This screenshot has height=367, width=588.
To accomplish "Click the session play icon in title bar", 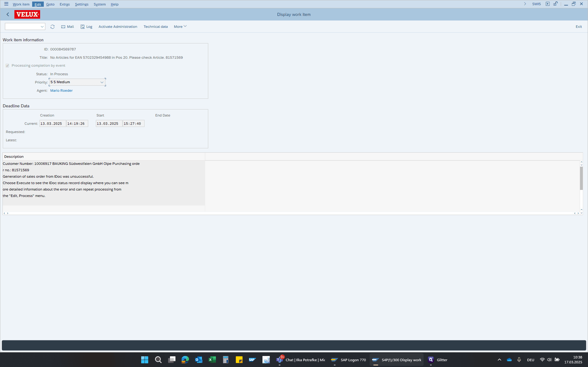I will 548,4.
